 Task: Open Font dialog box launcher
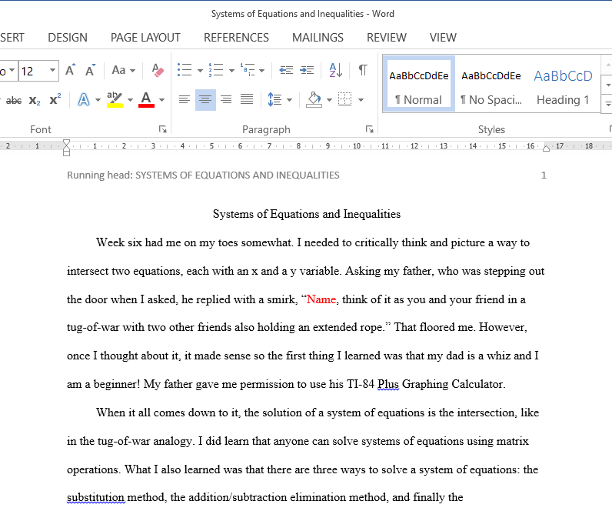(163, 129)
